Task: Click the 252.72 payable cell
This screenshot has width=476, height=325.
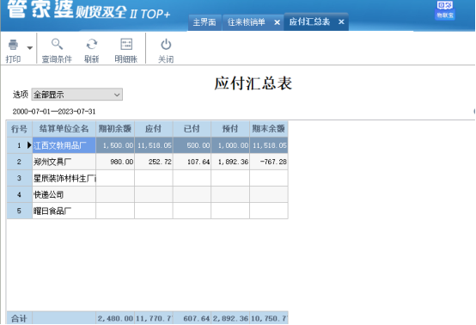Action: click(154, 162)
